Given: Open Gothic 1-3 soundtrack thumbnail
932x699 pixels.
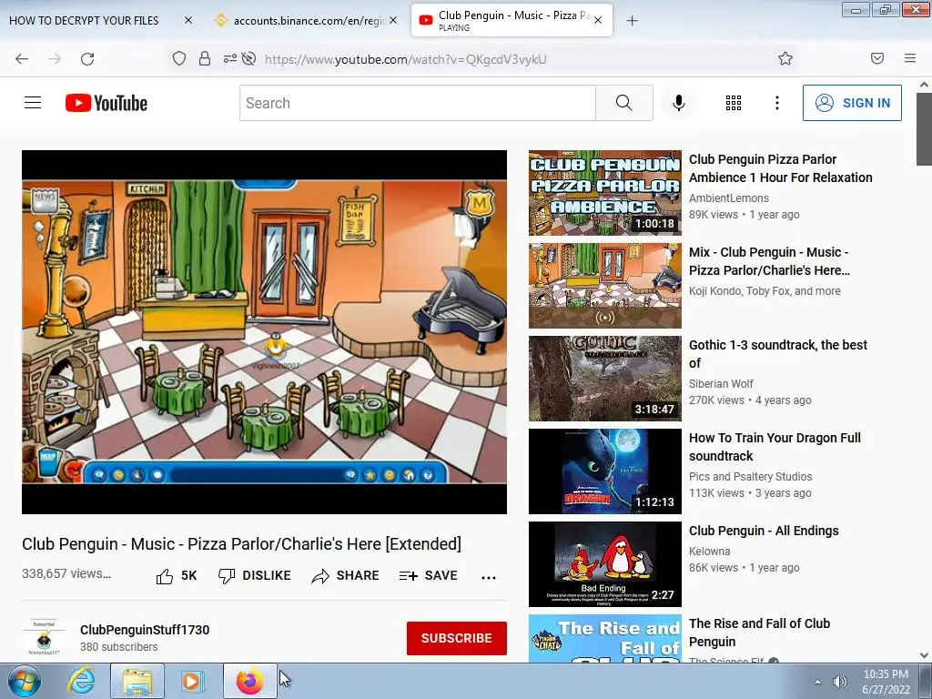Looking at the screenshot, I should tap(605, 378).
